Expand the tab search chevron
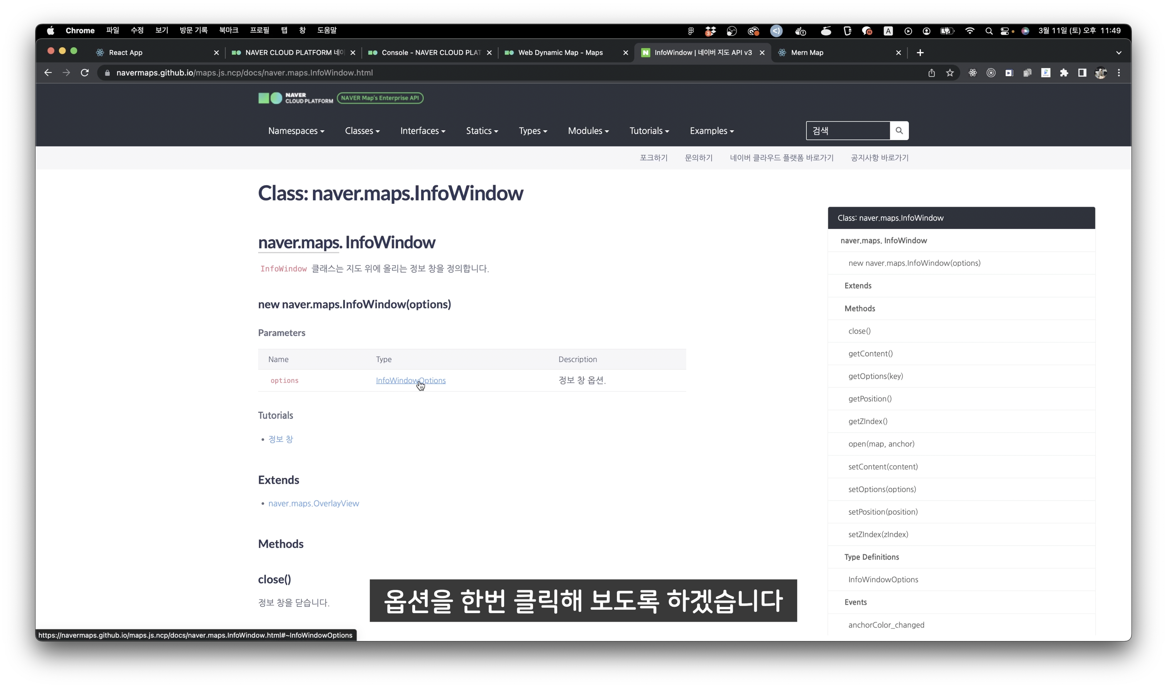1167x688 pixels. [x=1119, y=52]
